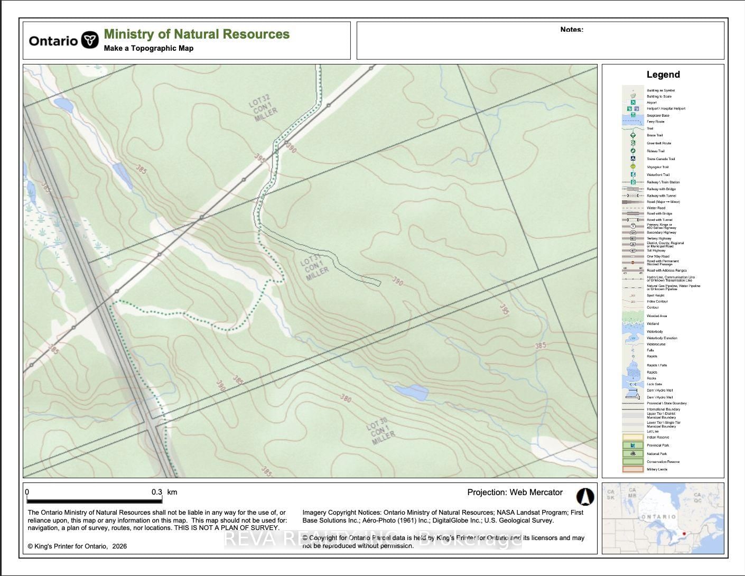Click the Seaplane Base legend icon
745x576 pixels.
tap(633, 115)
